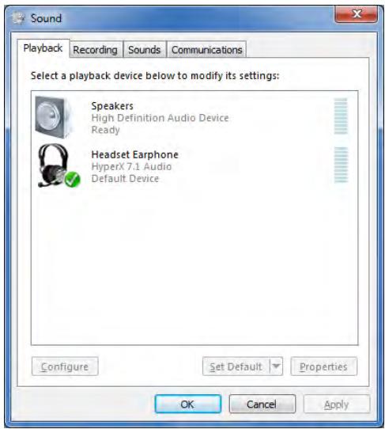Screen dimensions: 385x429
Task: Click the Apply button
Action: point(337,404)
